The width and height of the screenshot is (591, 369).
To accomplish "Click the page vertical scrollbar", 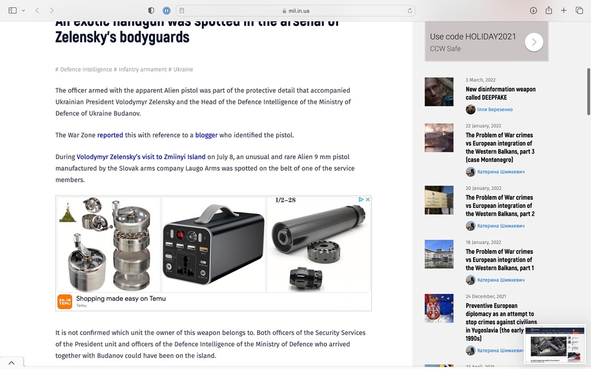I will (x=588, y=92).
